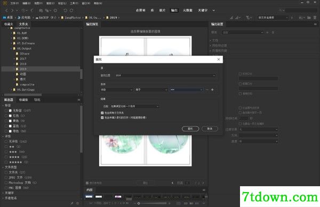Toggle the three-star rating filter checkbox
The width and height of the screenshot is (320, 207).
pos(6,152)
